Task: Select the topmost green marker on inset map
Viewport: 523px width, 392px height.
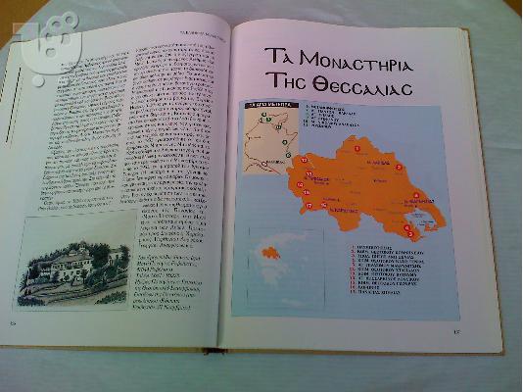Action: pos(263,115)
